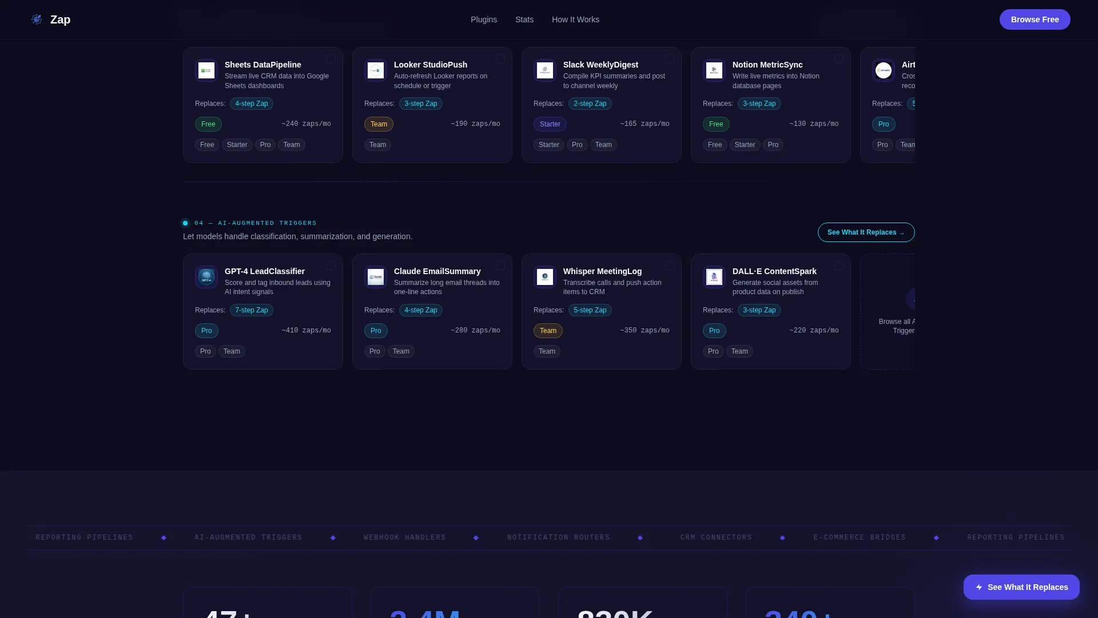Click the Sheets DataPipeline title
Viewport: 1098px width, 618px height.
click(262, 65)
